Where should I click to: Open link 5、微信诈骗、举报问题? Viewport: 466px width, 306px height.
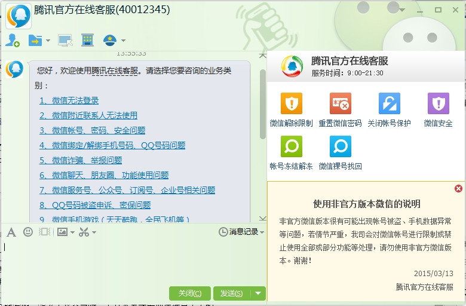coord(81,160)
